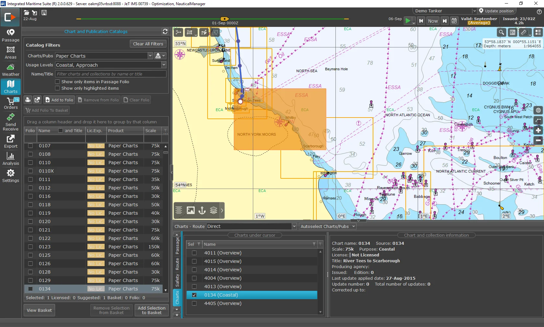Expand the Charts - Route Direct dropdown
The height and width of the screenshot is (327, 544).
[294, 226]
